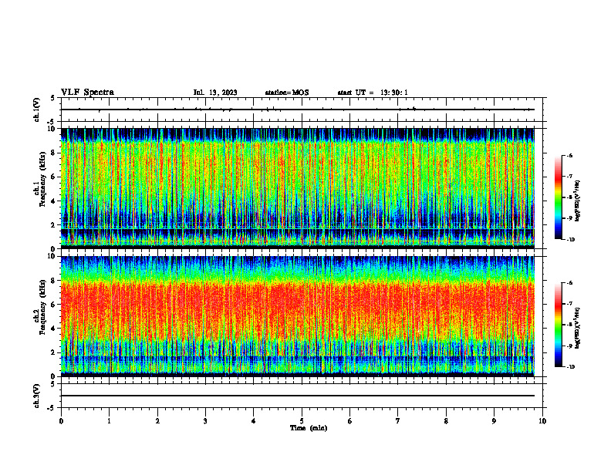Select the ch.1 voltage waveform trace
611x472 pixels.
[298, 110]
